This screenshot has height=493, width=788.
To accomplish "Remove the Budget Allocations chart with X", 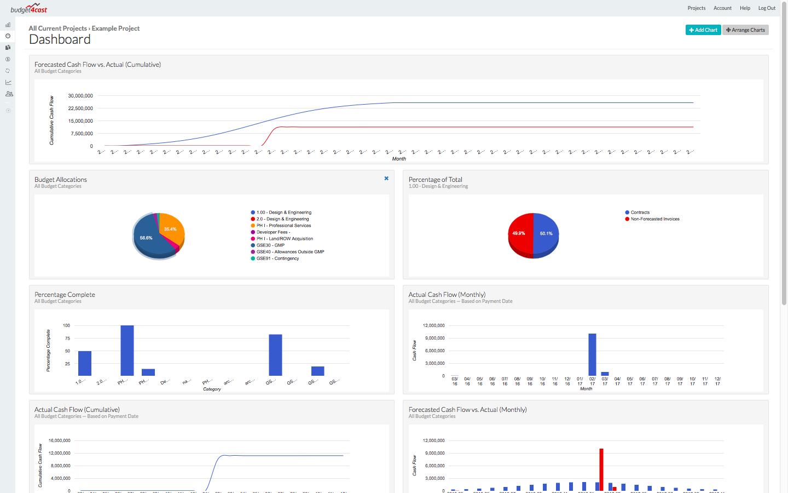I will [x=386, y=179].
